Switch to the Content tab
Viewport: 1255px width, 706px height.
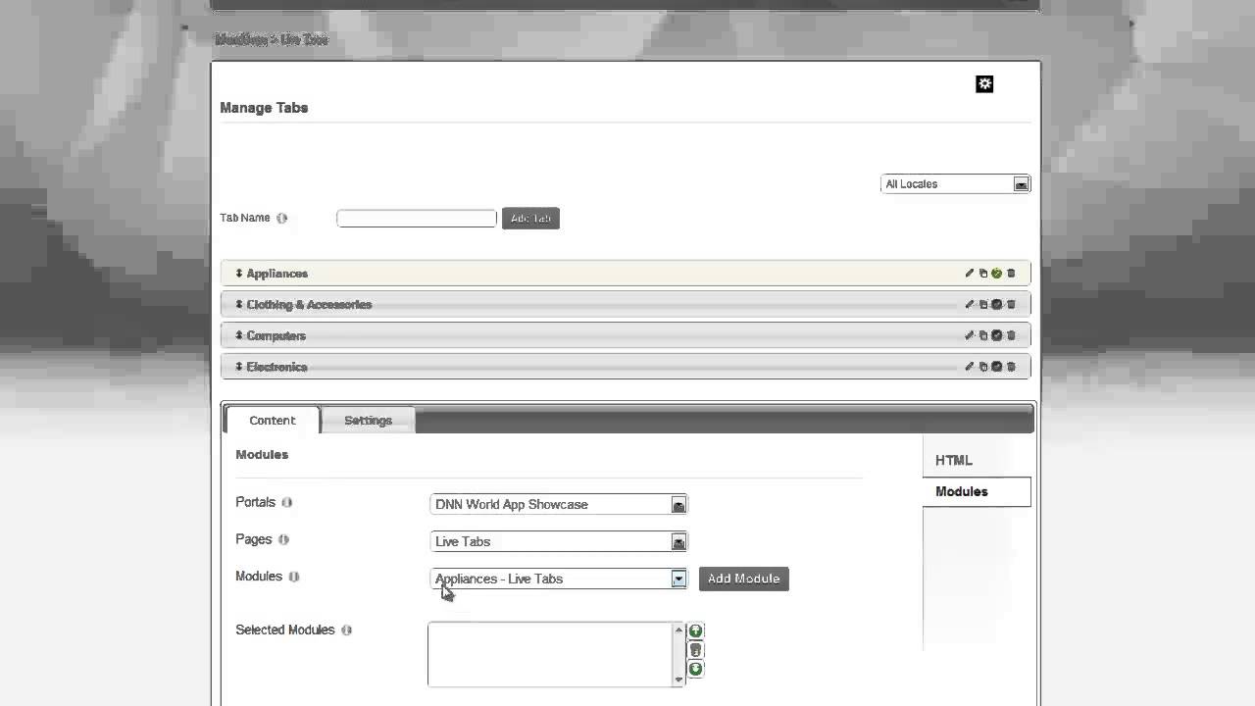click(272, 420)
